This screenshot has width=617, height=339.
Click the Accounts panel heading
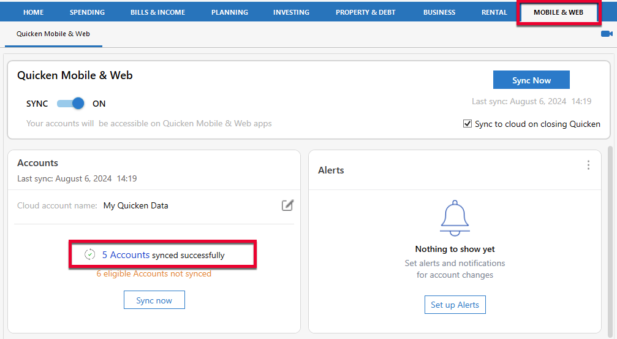pyautogui.click(x=38, y=163)
